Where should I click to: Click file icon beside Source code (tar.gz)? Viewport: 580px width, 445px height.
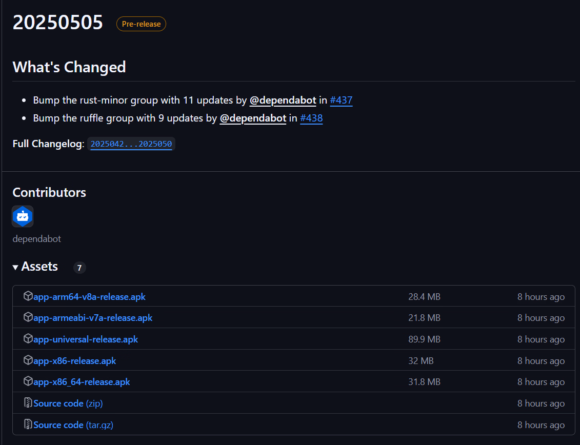click(28, 424)
